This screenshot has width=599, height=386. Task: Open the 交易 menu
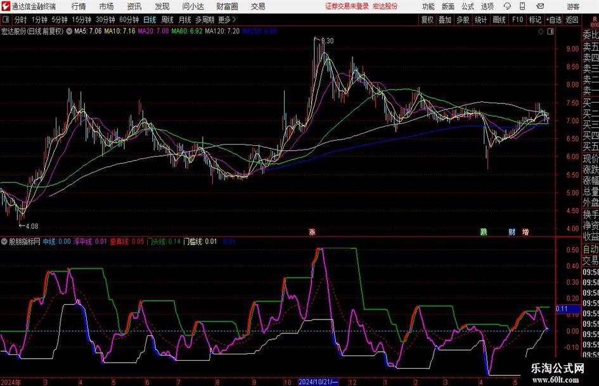258,6
